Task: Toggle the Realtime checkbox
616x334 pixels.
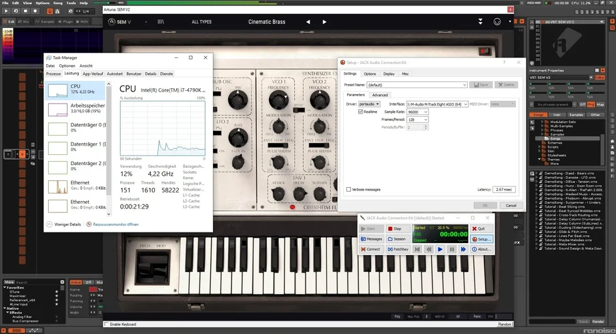Action: 361,112
